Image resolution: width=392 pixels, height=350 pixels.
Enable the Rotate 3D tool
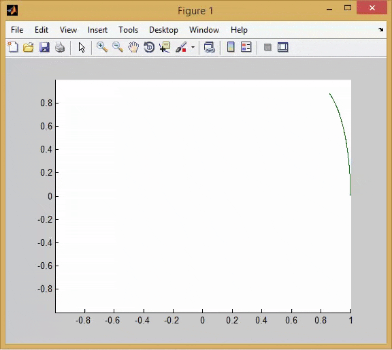pyautogui.click(x=149, y=47)
